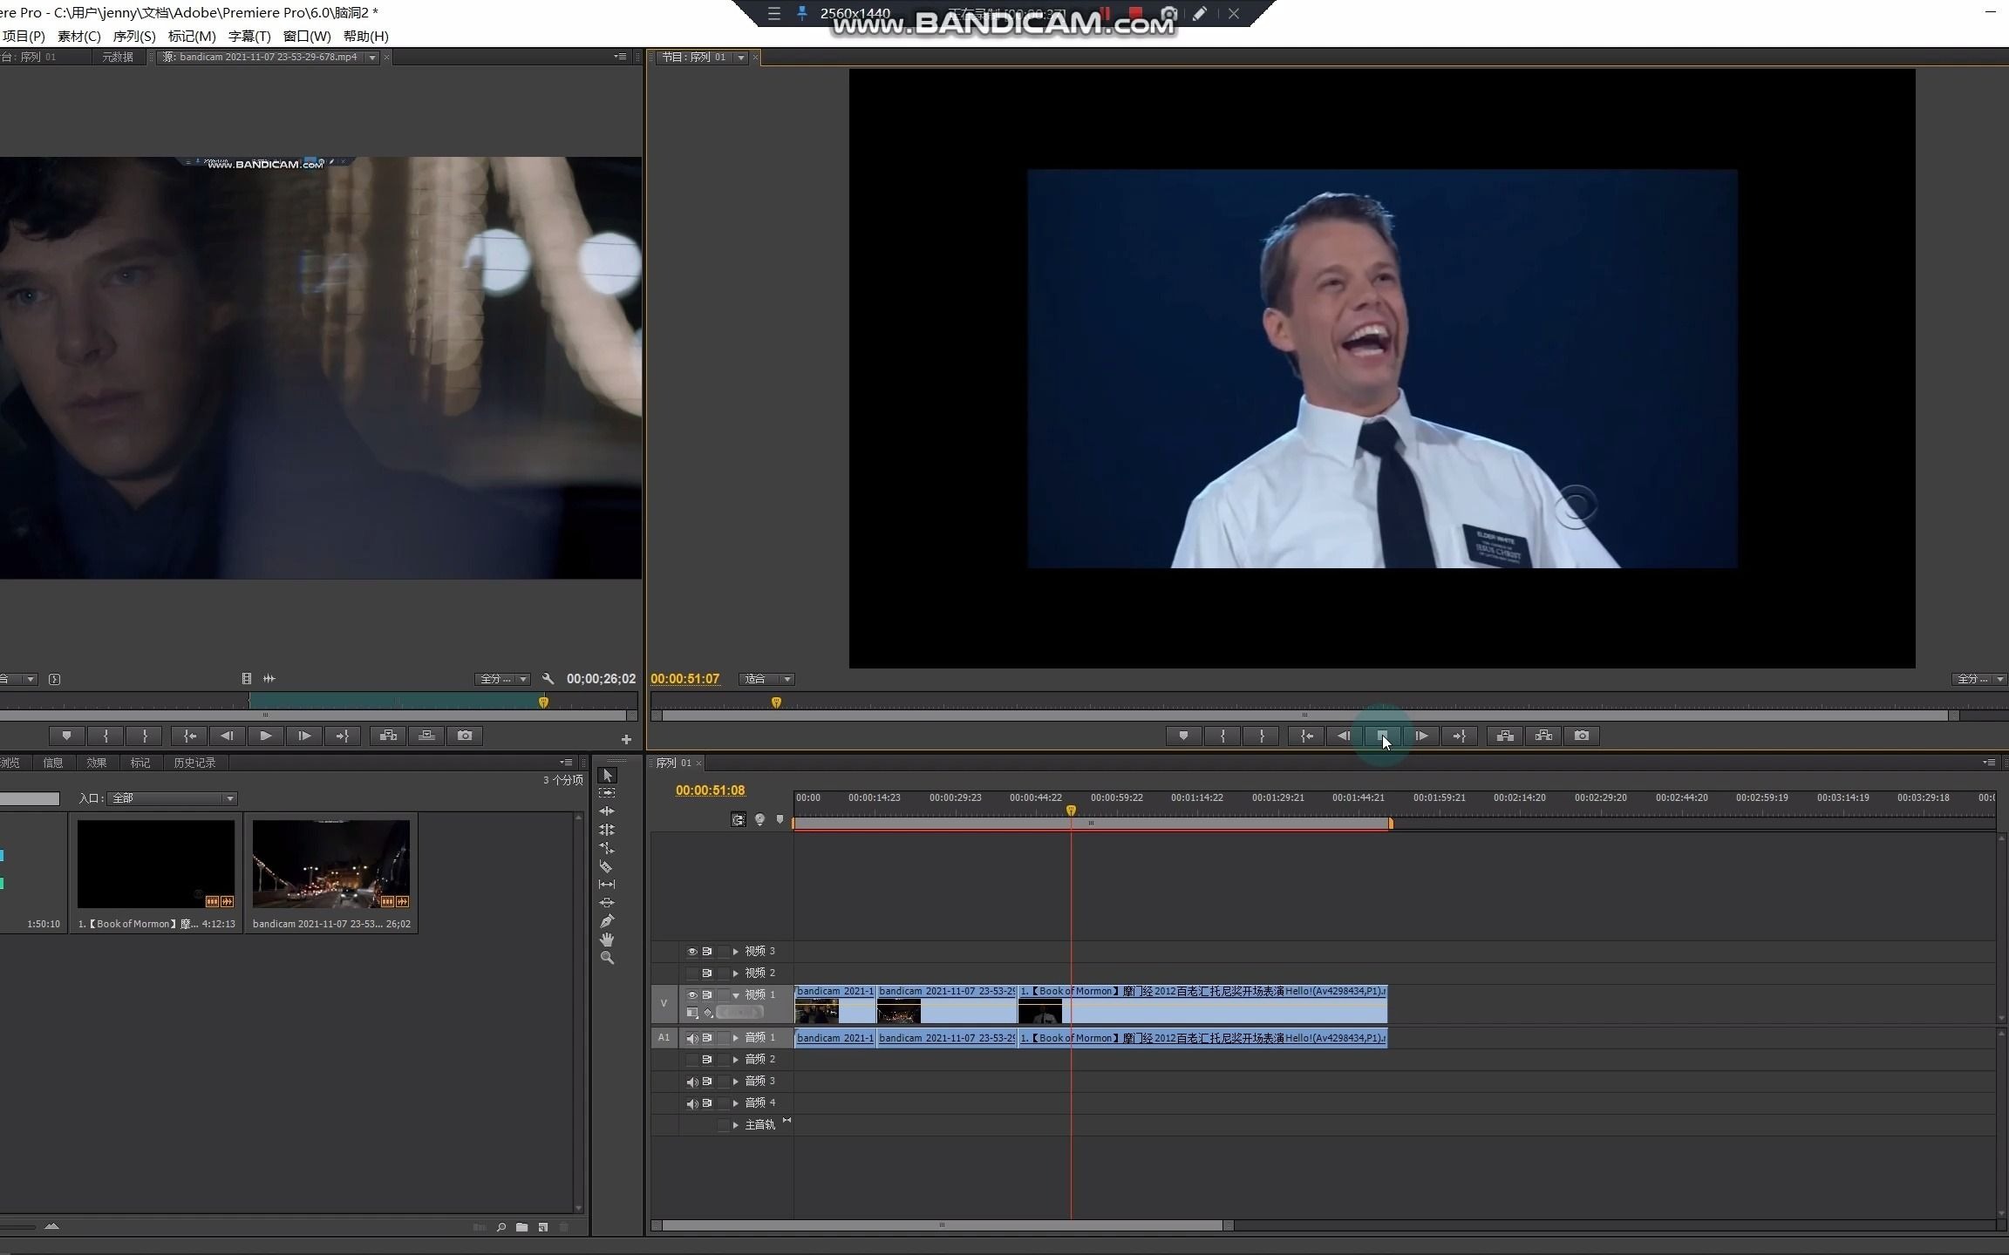Toggle track lock box on Video 3
This screenshot has width=2009, height=1255.
pyautogui.click(x=723, y=951)
